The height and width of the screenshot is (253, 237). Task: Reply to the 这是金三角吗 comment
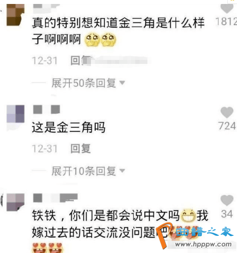tap(81, 149)
